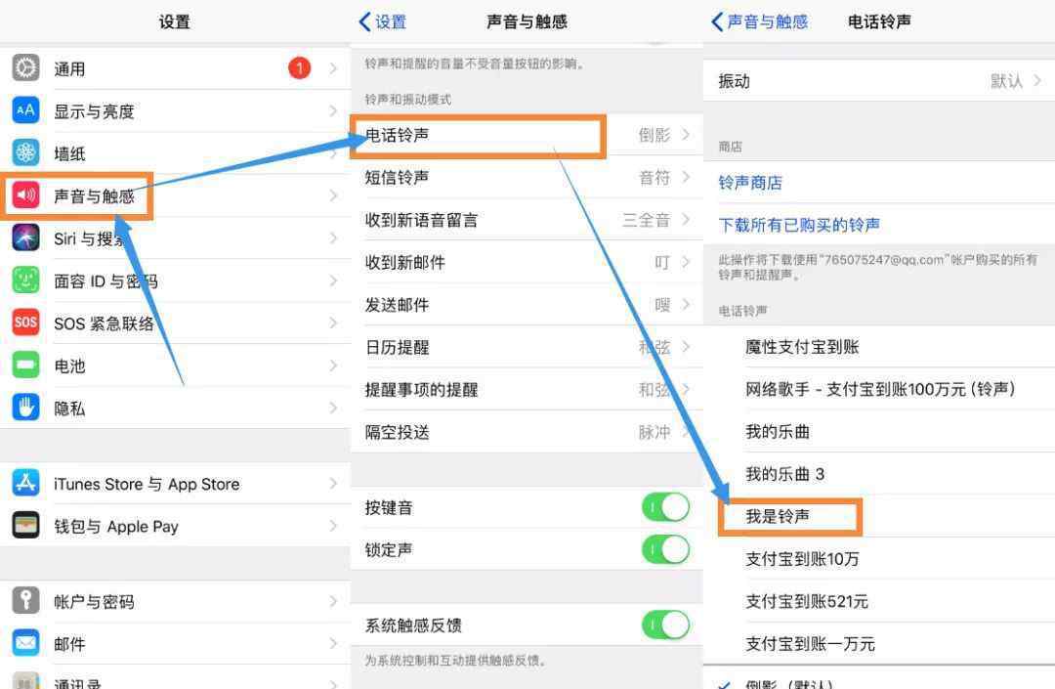
Task: Open 短信铃声 chevron showing 音符
Action: click(x=686, y=177)
